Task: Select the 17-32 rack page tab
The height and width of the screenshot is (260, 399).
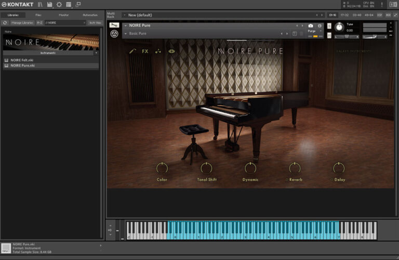Action: tap(344, 15)
